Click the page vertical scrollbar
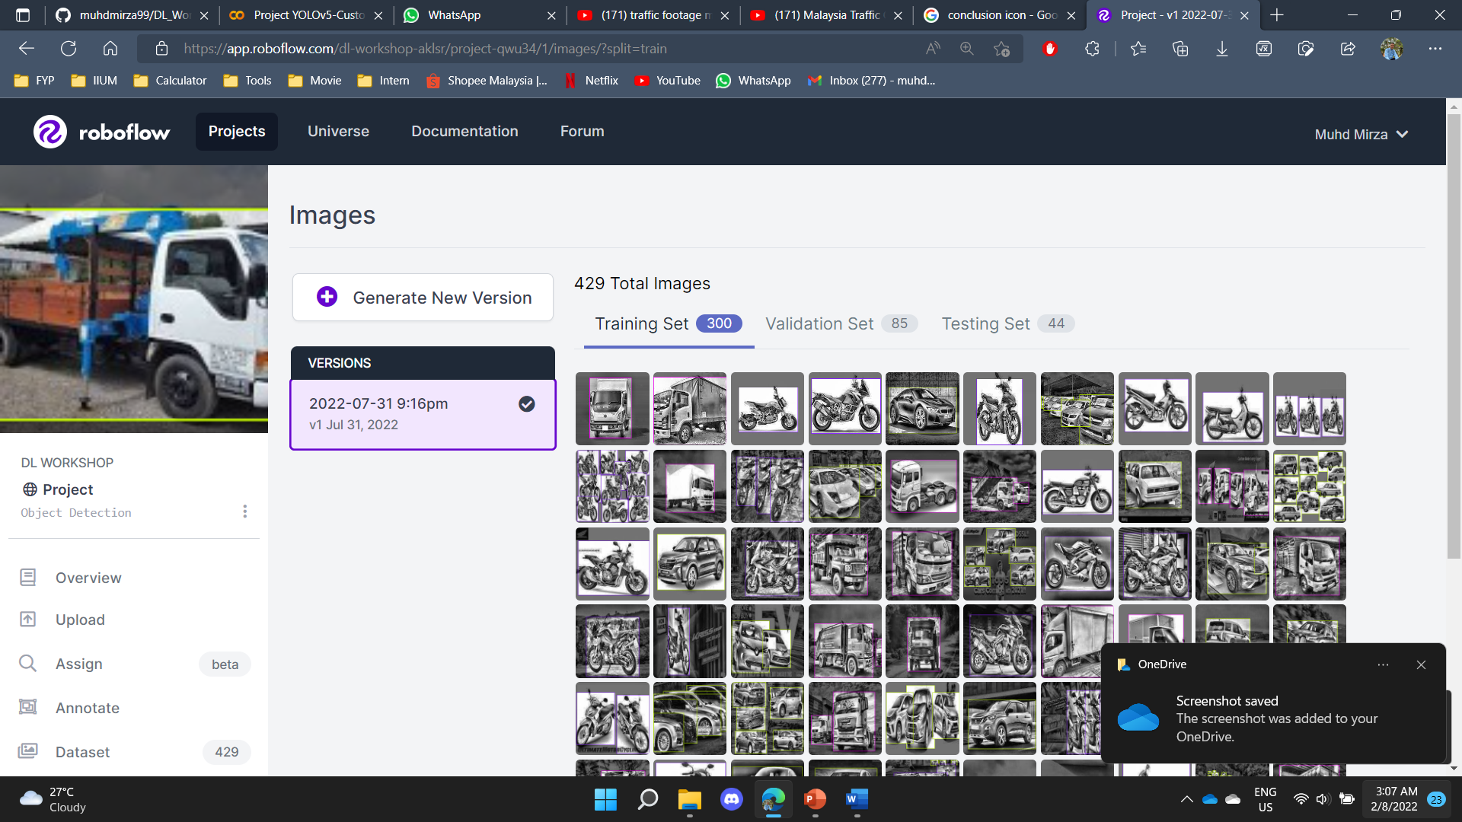Image resolution: width=1462 pixels, height=822 pixels. click(1454, 335)
